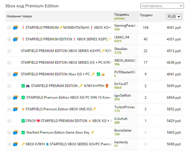Viewport: 189px width, 151px height.
Task: Click chat icon next to GamingParadise Starfield listing
Action: (x=15, y=28)
